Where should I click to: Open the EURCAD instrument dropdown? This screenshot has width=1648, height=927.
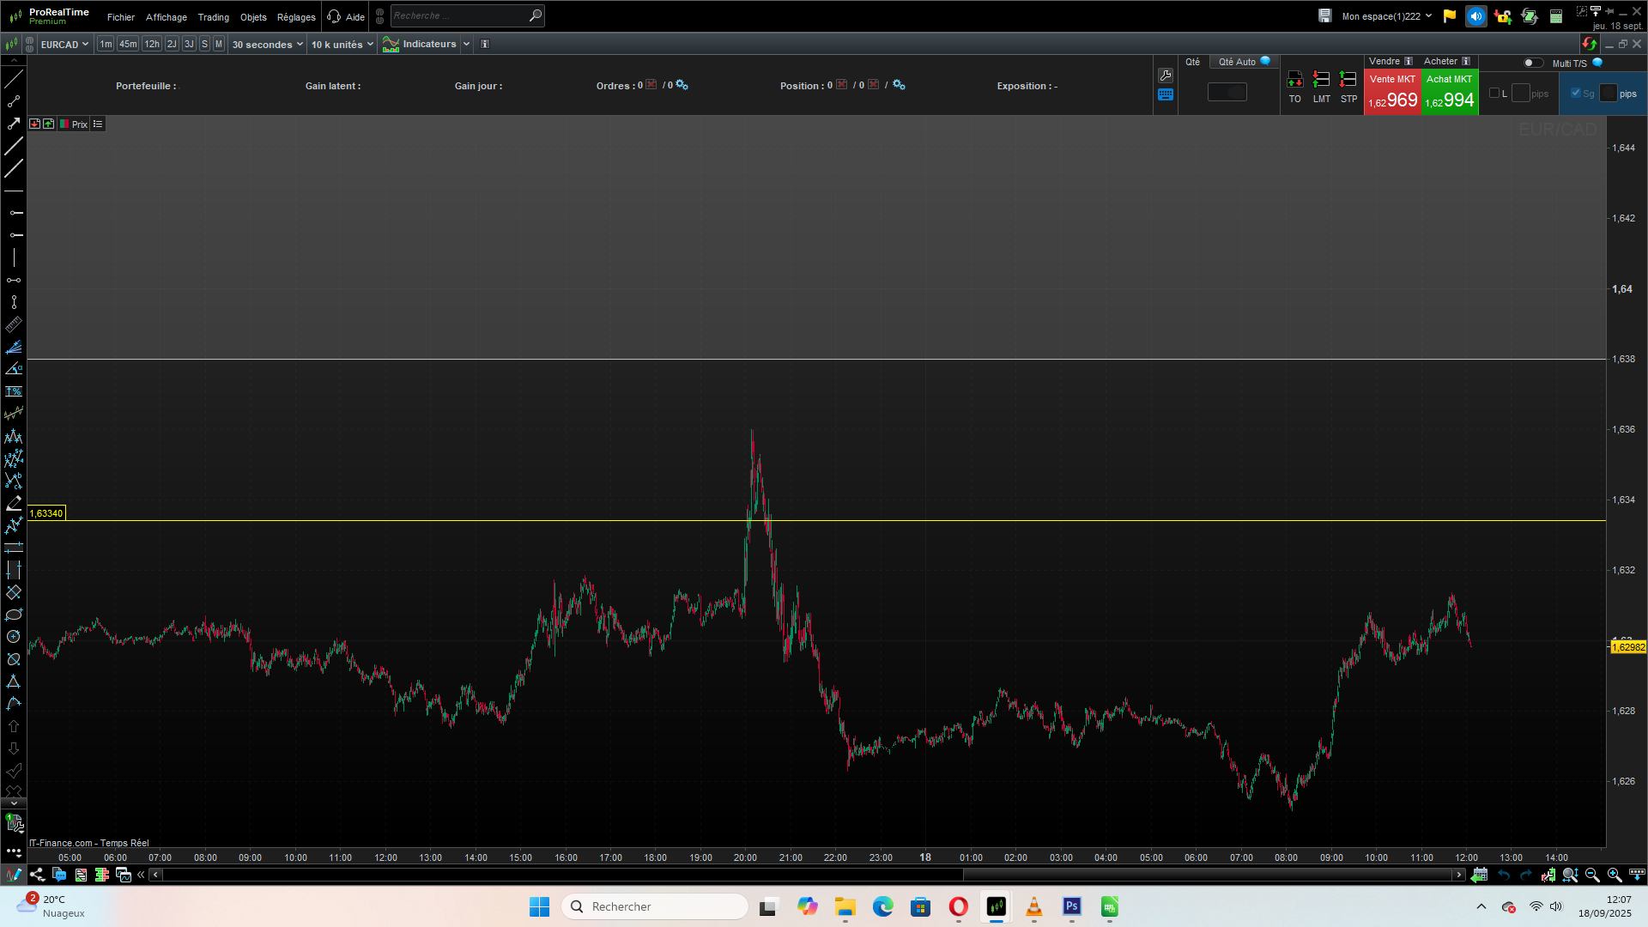[x=64, y=45]
